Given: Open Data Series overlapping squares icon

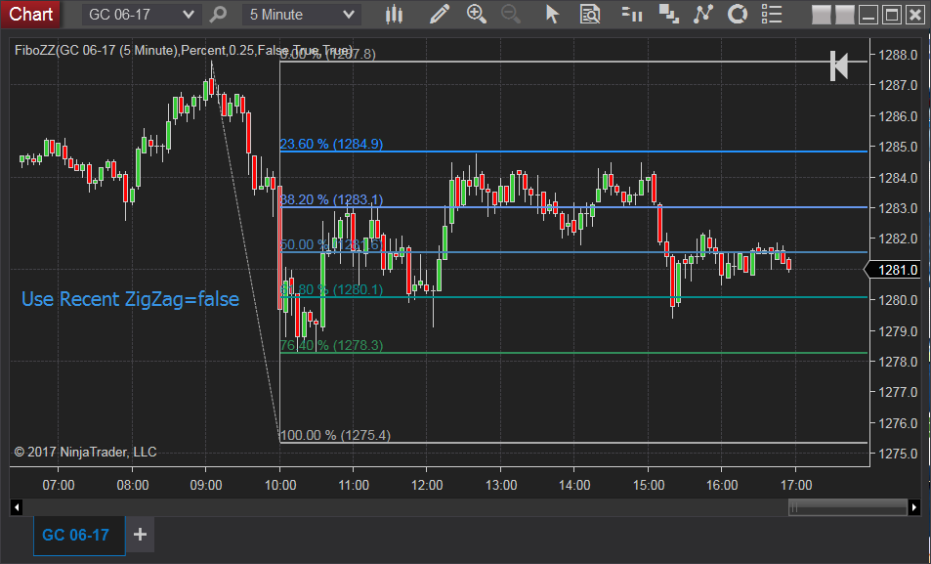Looking at the screenshot, I should (668, 15).
